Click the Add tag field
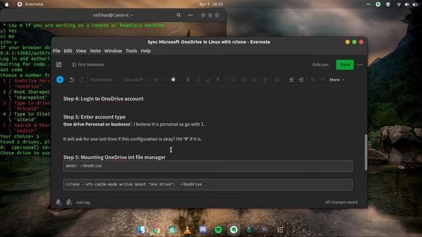Viewport: 422px width, 237px height. [83, 202]
